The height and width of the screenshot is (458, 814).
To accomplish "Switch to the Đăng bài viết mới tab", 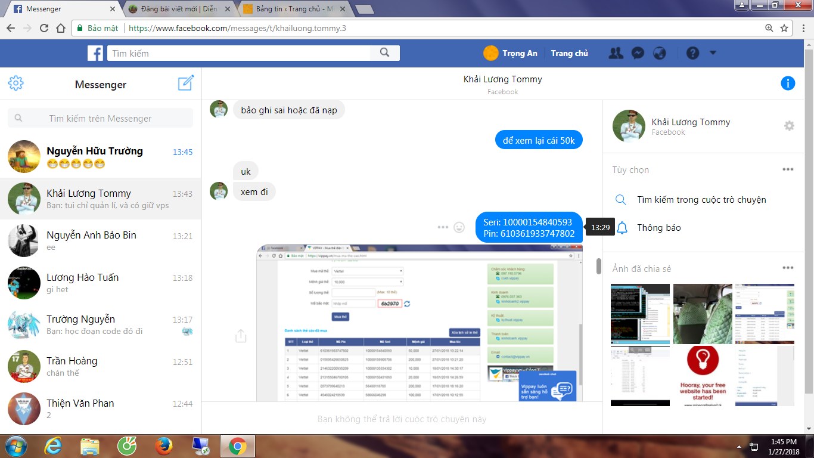I will pos(179,9).
